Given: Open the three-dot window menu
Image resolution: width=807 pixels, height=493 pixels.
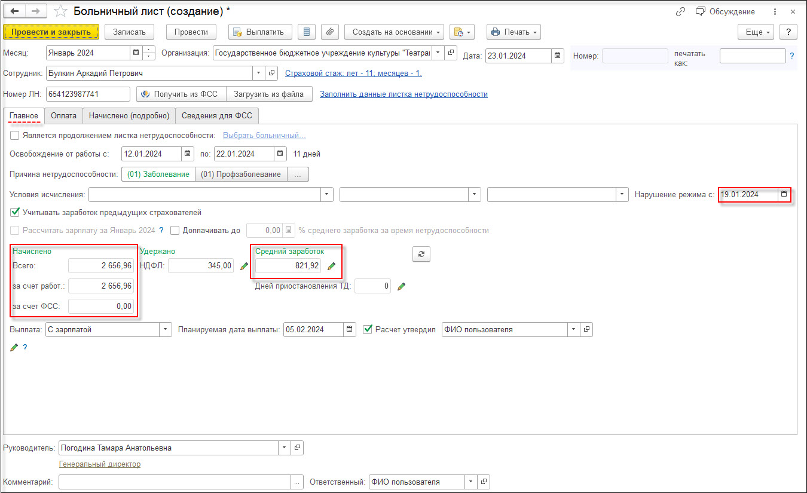Looking at the screenshot, I should (775, 11).
